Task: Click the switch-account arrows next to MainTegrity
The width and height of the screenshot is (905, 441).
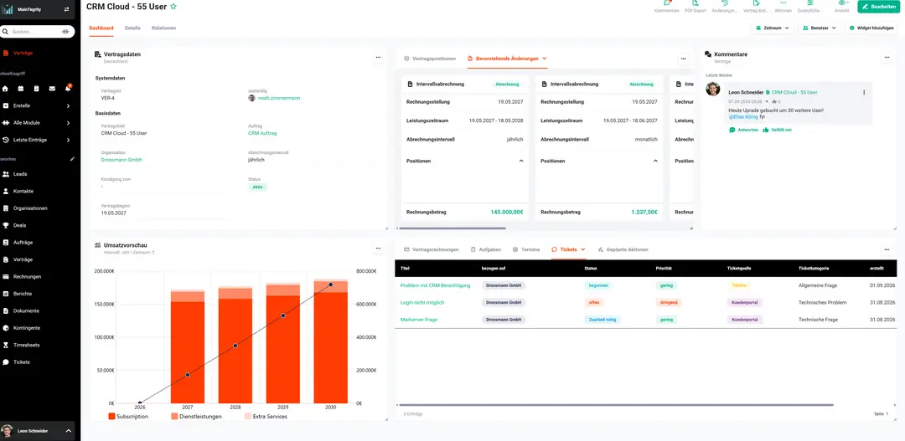Action: pos(67,9)
